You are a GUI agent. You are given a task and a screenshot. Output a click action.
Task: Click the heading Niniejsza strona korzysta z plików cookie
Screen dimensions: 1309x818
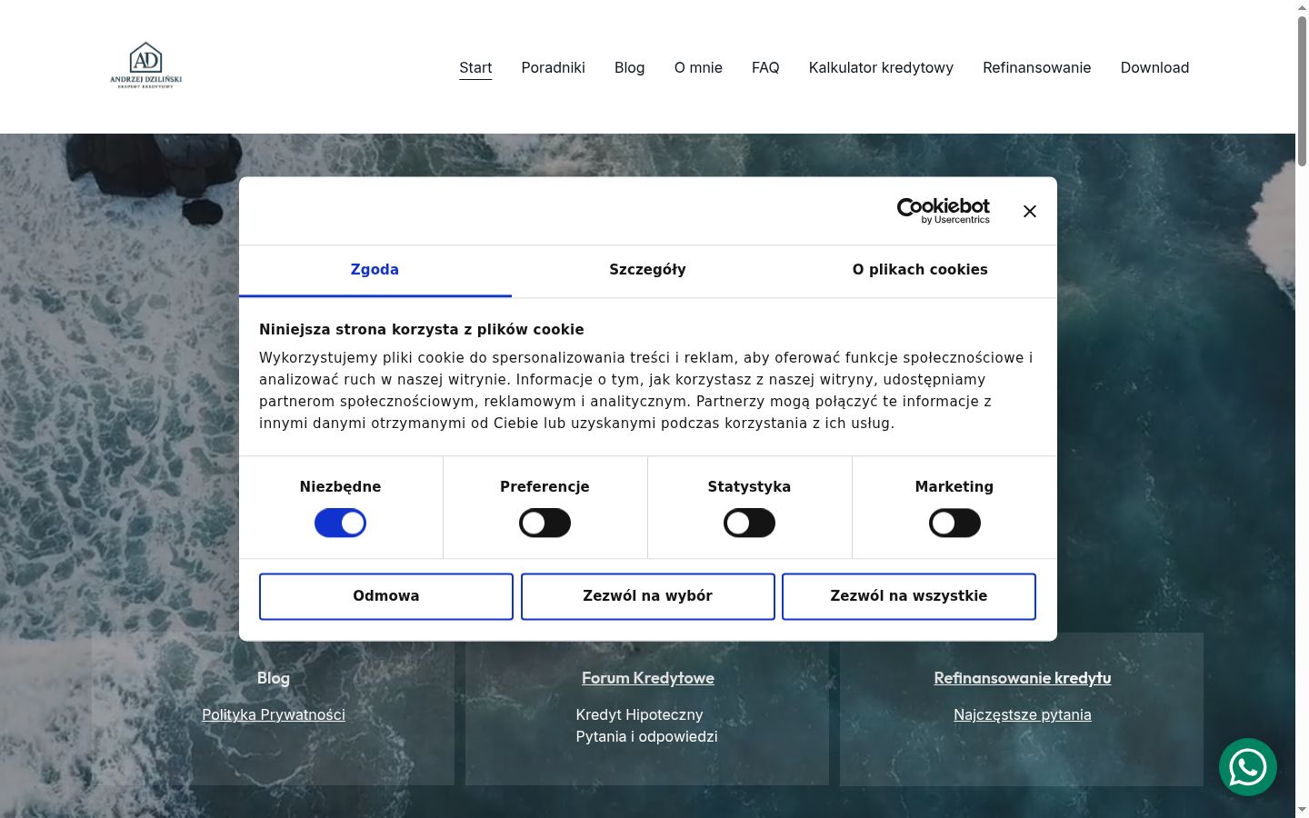click(x=421, y=330)
